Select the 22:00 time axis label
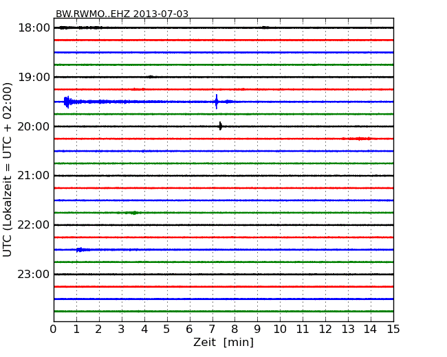Image resolution: width=447 pixels, height=357 pixels. click(34, 225)
